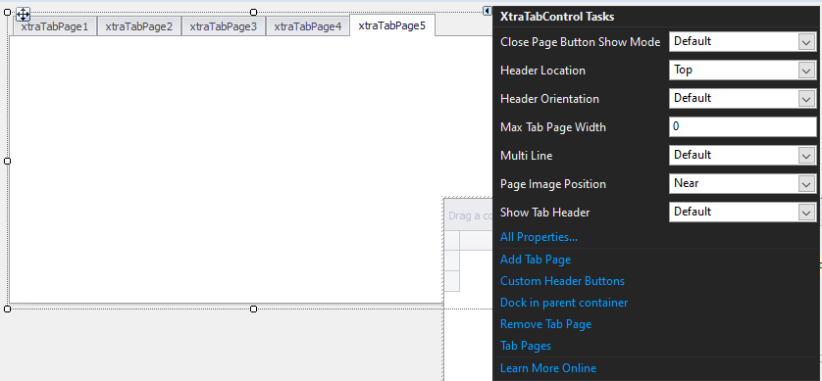Open the All Properties link

(539, 237)
